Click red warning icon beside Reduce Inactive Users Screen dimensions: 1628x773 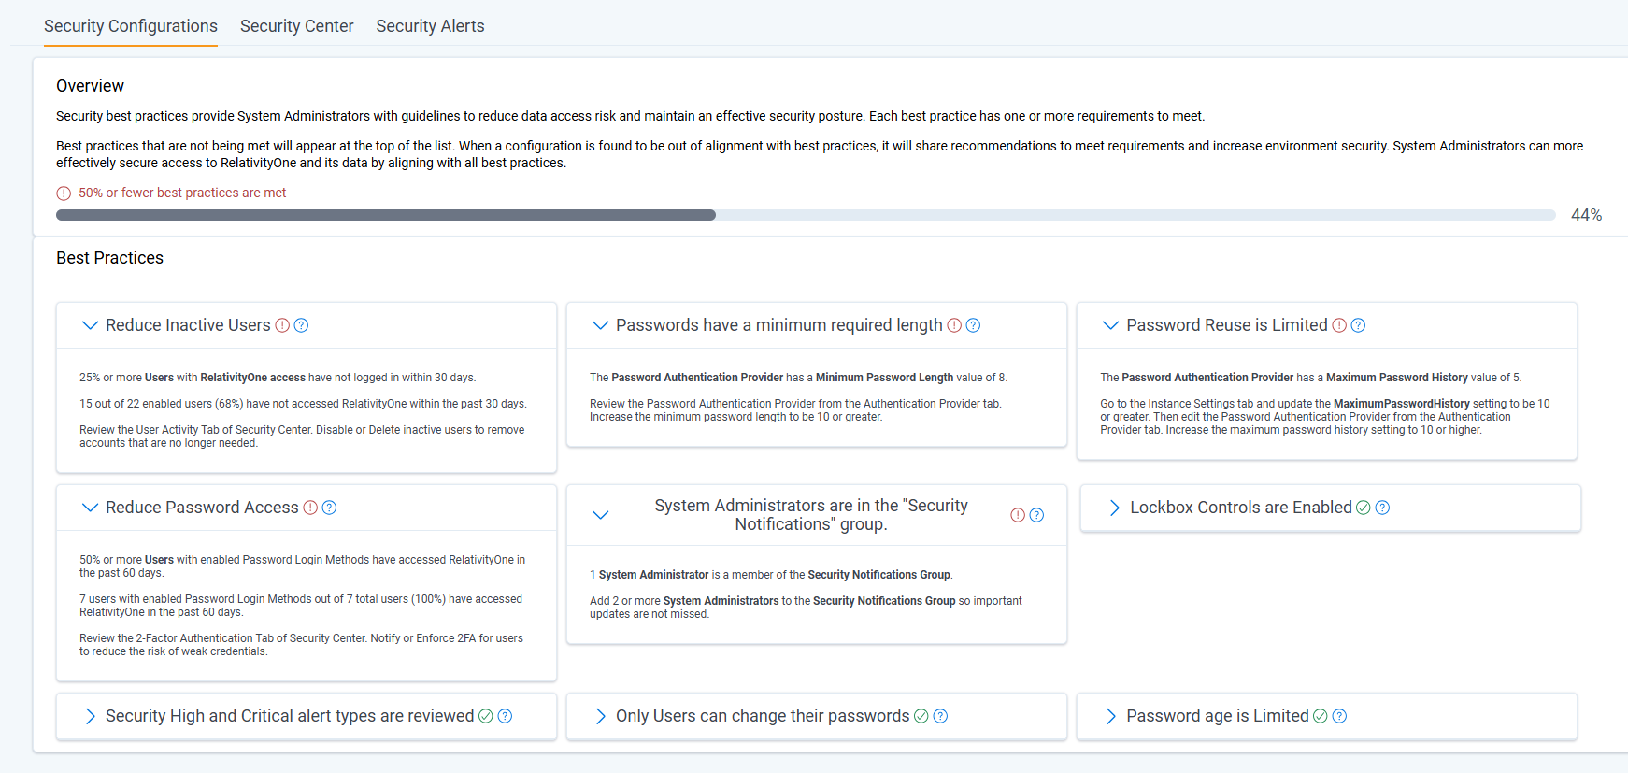tap(282, 325)
